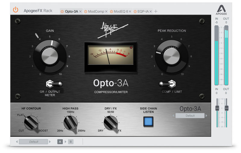Click the High Pass filter knob
Image resolution: width=241 pixels, height=153 pixels.
[x=70, y=123]
